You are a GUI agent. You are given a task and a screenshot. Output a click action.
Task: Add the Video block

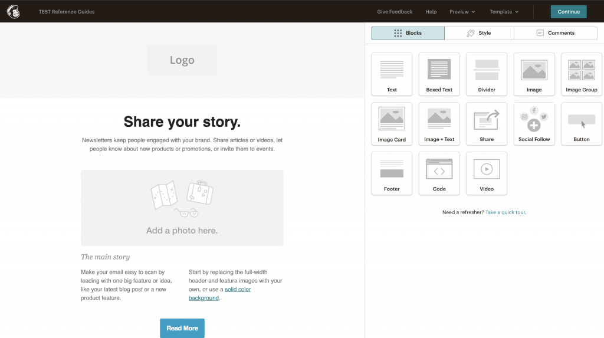tap(487, 173)
